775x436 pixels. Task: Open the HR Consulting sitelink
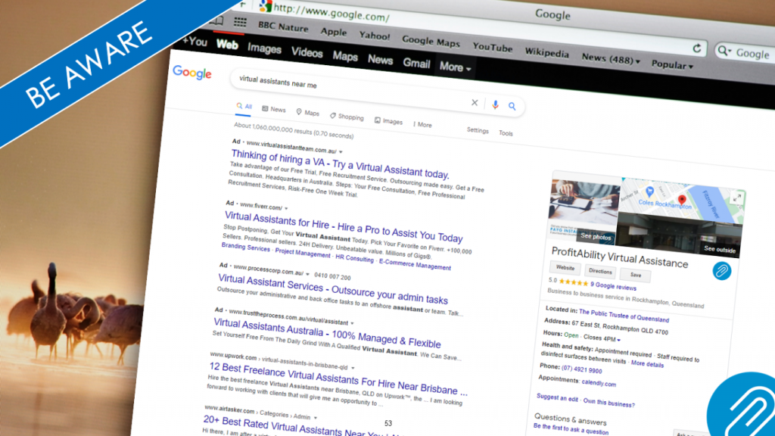pos(354,258)
